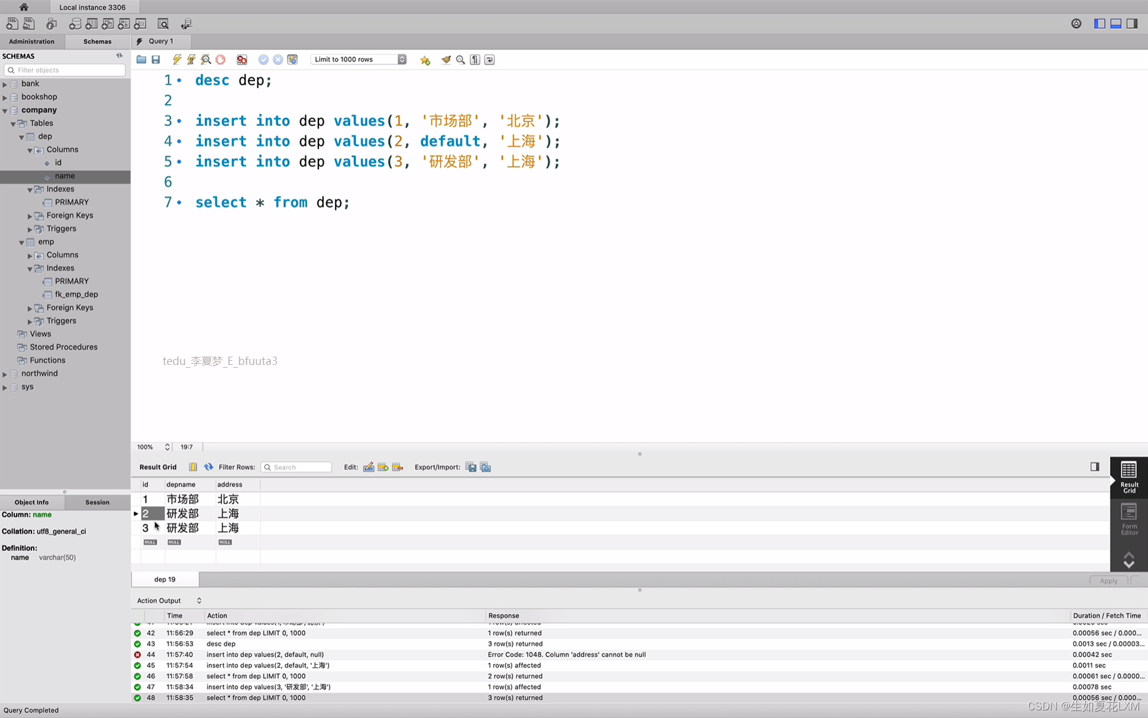Image resolution: width=1148 pixels, height=718 pixels.
Task: Open SQL script file icon in main toolbar
Action: (x=28, y=24)
